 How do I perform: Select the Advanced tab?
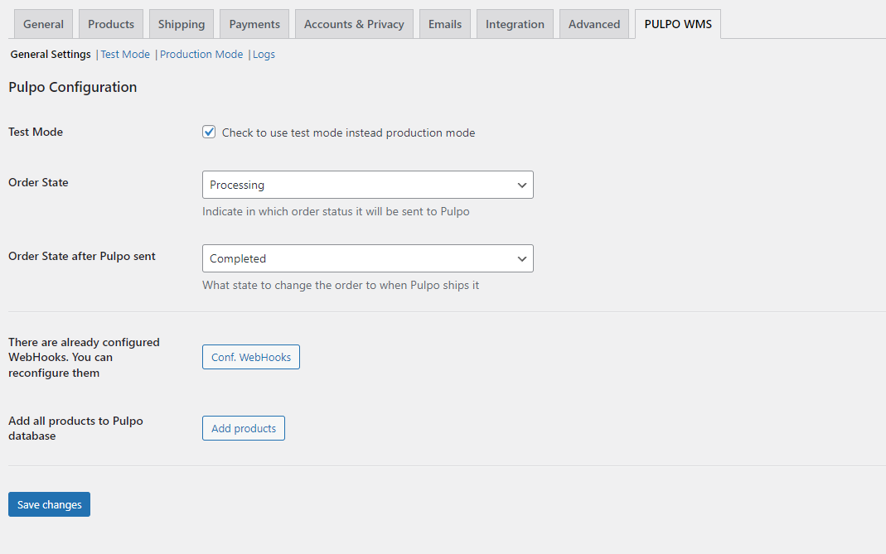coord(594,24)
